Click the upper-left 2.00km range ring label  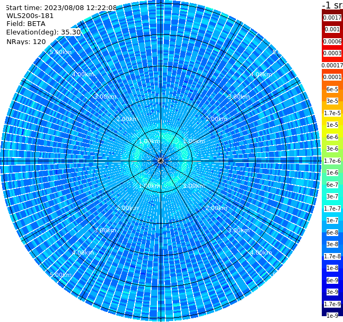(128, 119)
